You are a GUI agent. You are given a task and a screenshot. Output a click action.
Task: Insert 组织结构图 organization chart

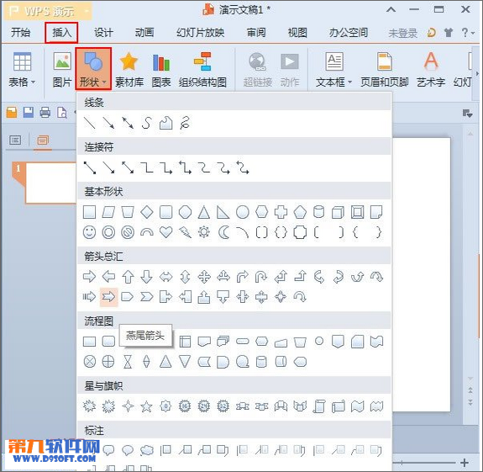pyautogui.click(x=202, y=70)
